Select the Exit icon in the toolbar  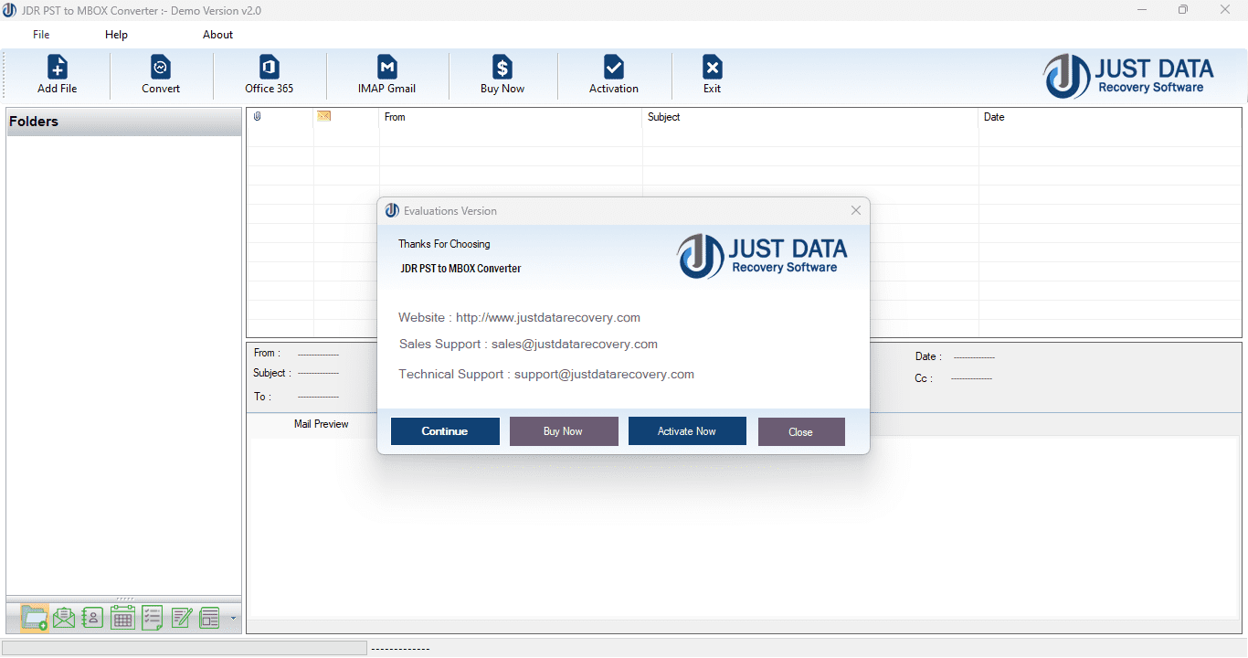pos(712,73)
